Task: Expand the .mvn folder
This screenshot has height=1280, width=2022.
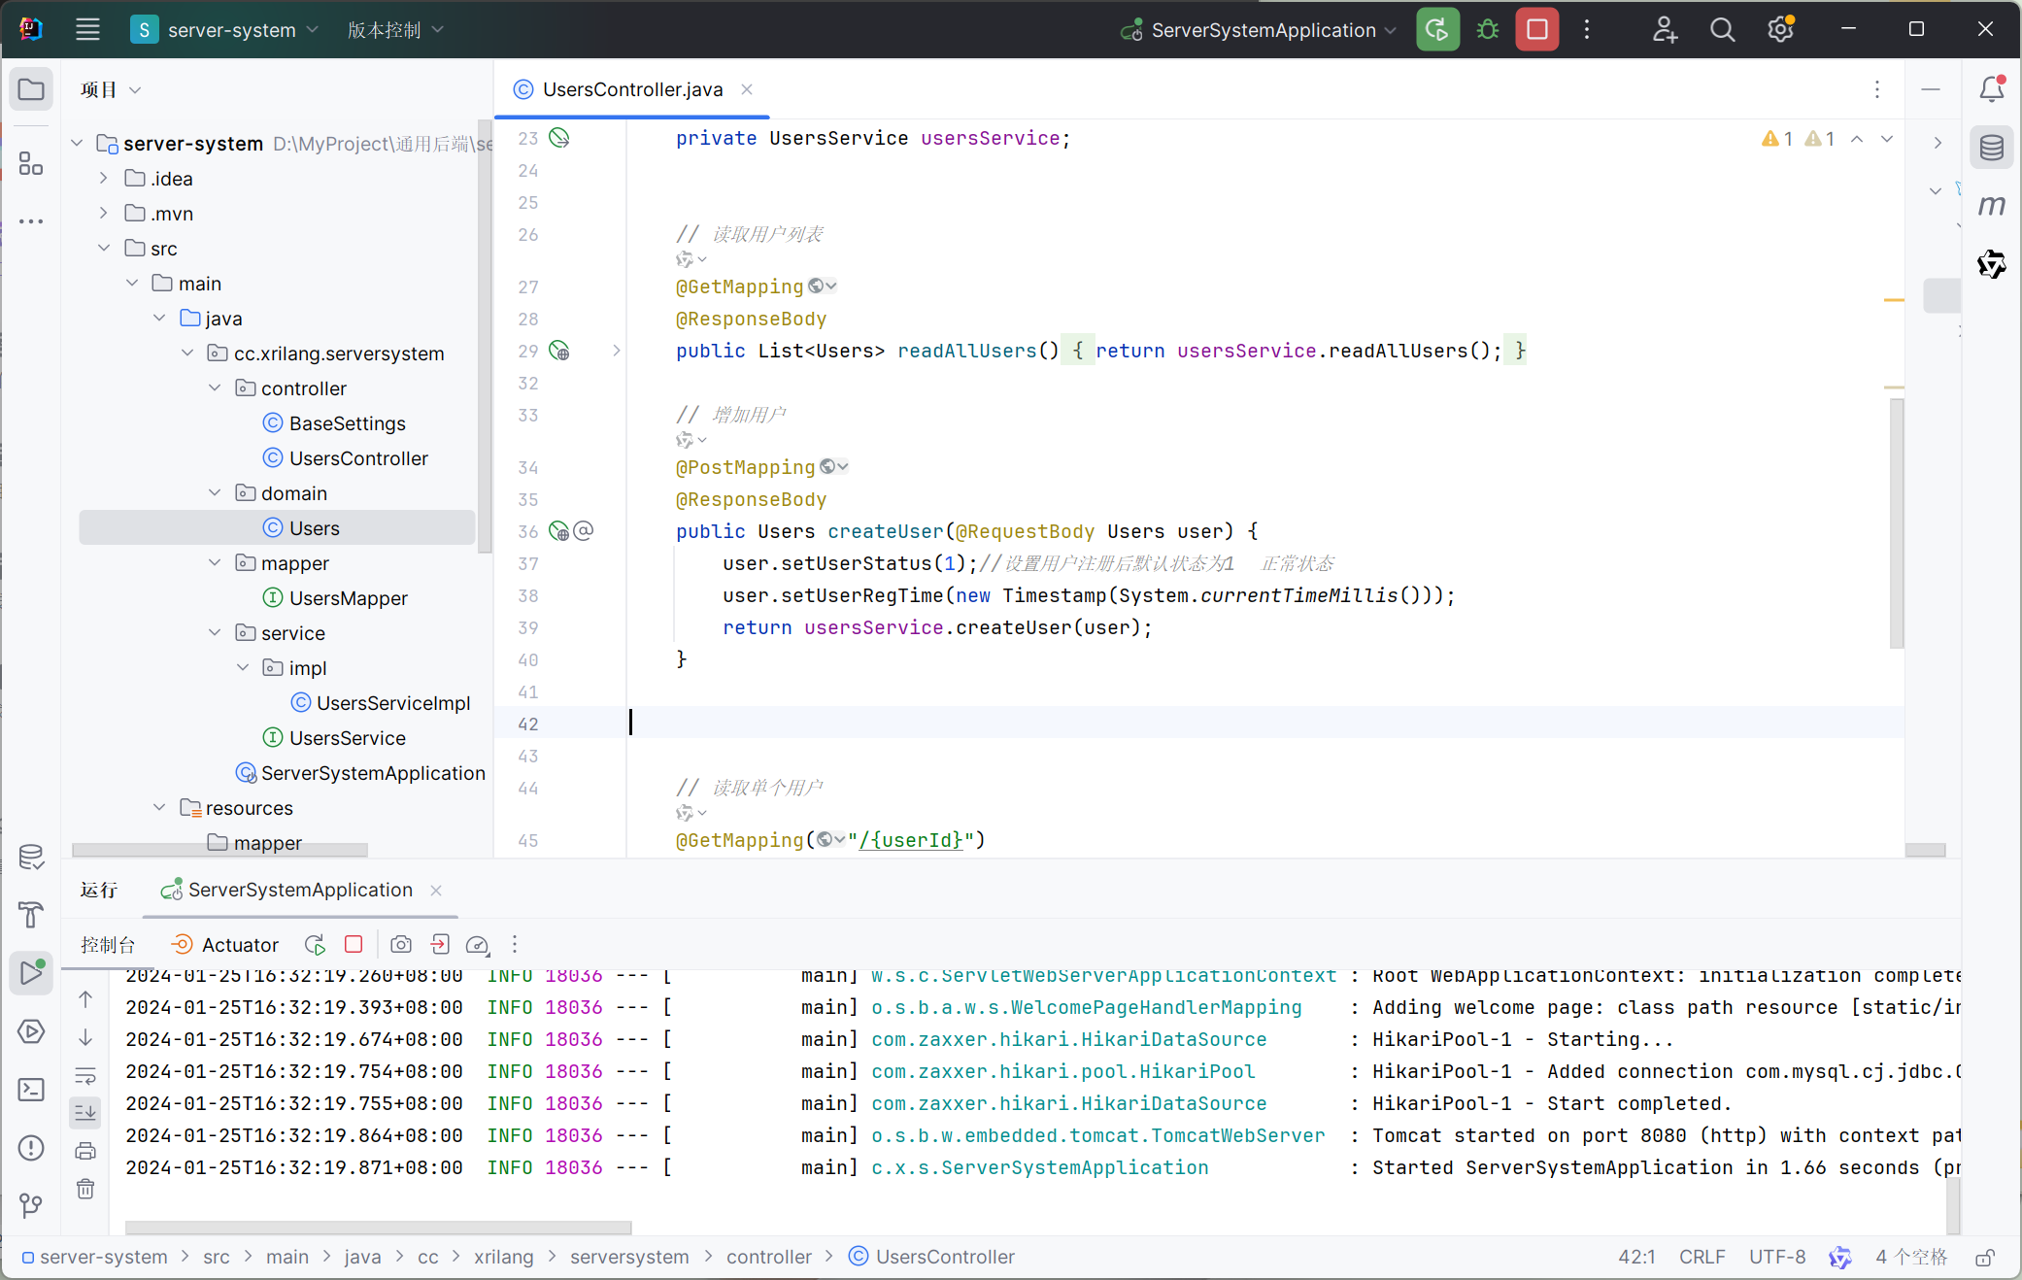Action: click(x=103, y=213)
